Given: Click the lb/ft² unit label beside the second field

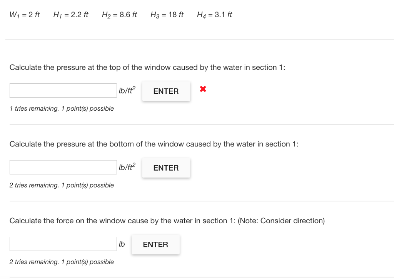Looking at the screenshot, I should (126, 167).
